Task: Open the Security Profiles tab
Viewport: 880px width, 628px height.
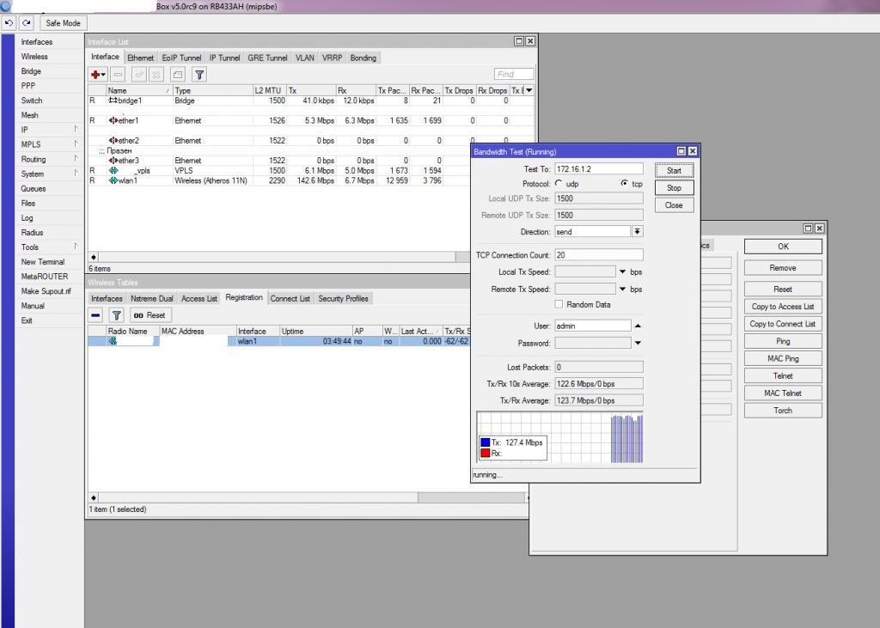Action: (343, 298)
